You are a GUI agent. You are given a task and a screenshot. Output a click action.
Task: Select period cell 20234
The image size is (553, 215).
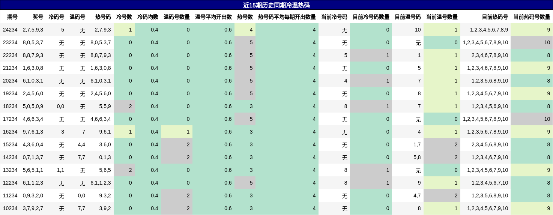[10, 81]
